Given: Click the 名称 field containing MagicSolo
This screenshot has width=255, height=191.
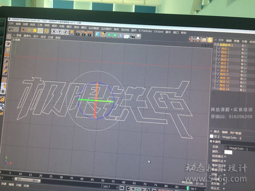Looking at the screenshot, I should [240, 149].
